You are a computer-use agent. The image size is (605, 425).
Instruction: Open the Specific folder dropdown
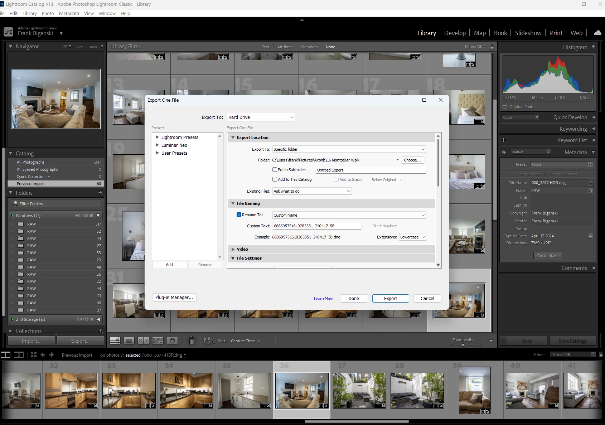tap(349, 149)
